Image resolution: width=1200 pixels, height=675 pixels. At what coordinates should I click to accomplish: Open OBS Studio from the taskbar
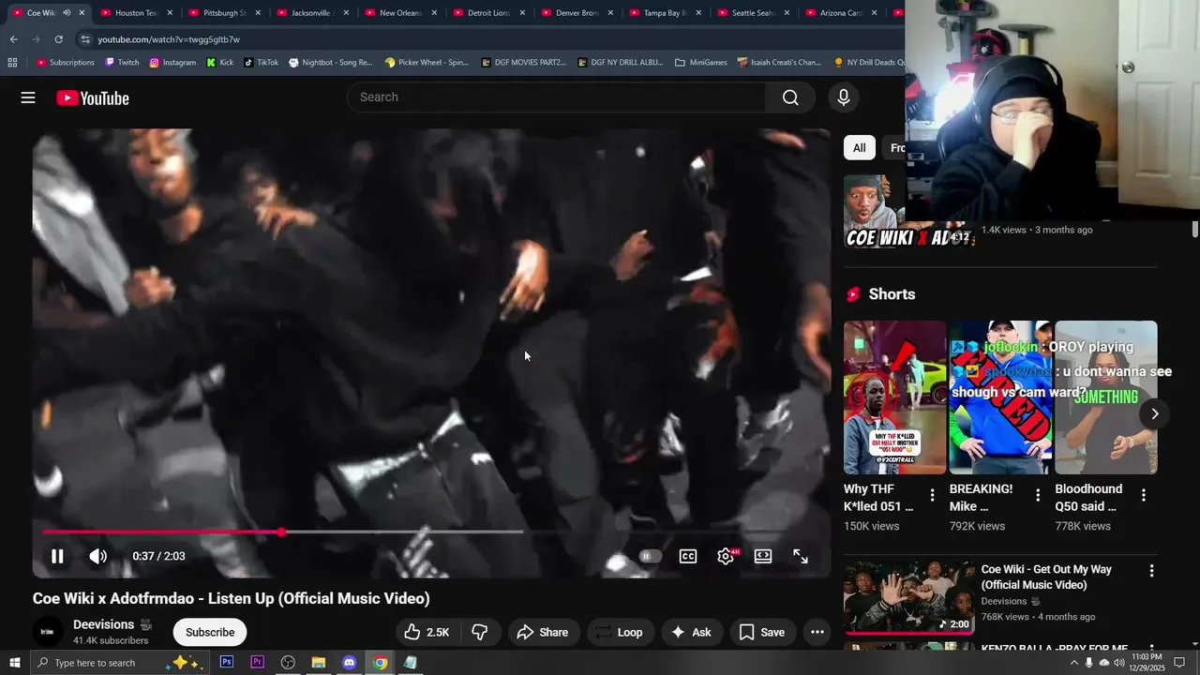tap(288, 663)
